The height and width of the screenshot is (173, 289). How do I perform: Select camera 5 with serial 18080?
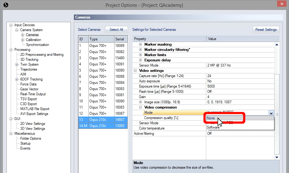point(103,70)
